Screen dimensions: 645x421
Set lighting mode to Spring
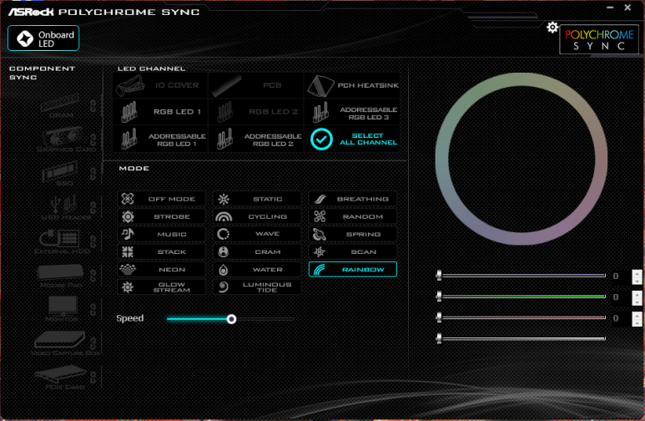point(353,234)
